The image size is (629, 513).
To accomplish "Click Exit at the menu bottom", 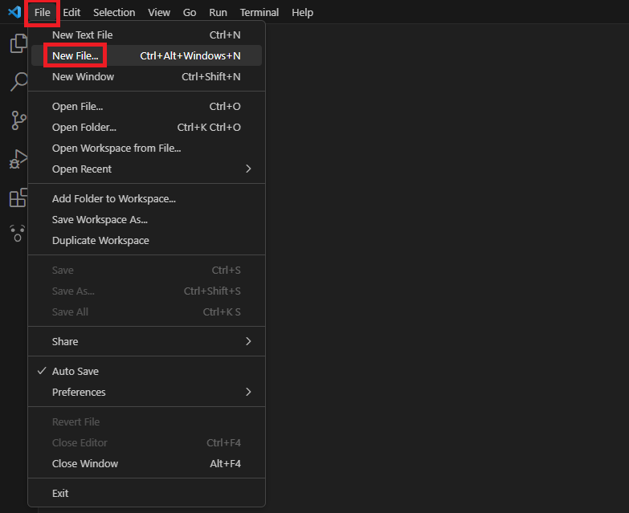I will coord(60,493).
